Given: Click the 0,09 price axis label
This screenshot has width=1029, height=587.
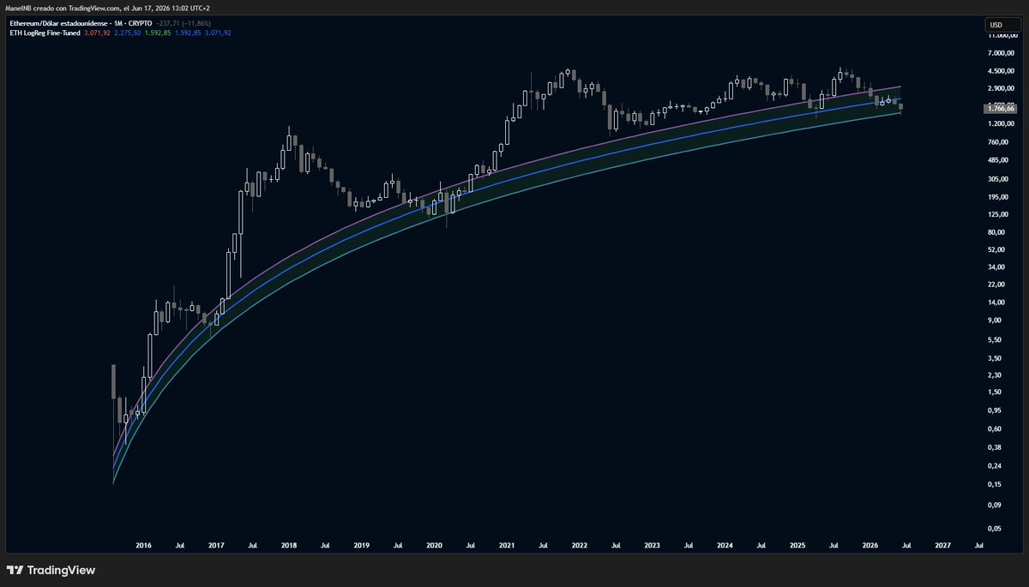Looking at the screenshot, I should click(996, 505).
